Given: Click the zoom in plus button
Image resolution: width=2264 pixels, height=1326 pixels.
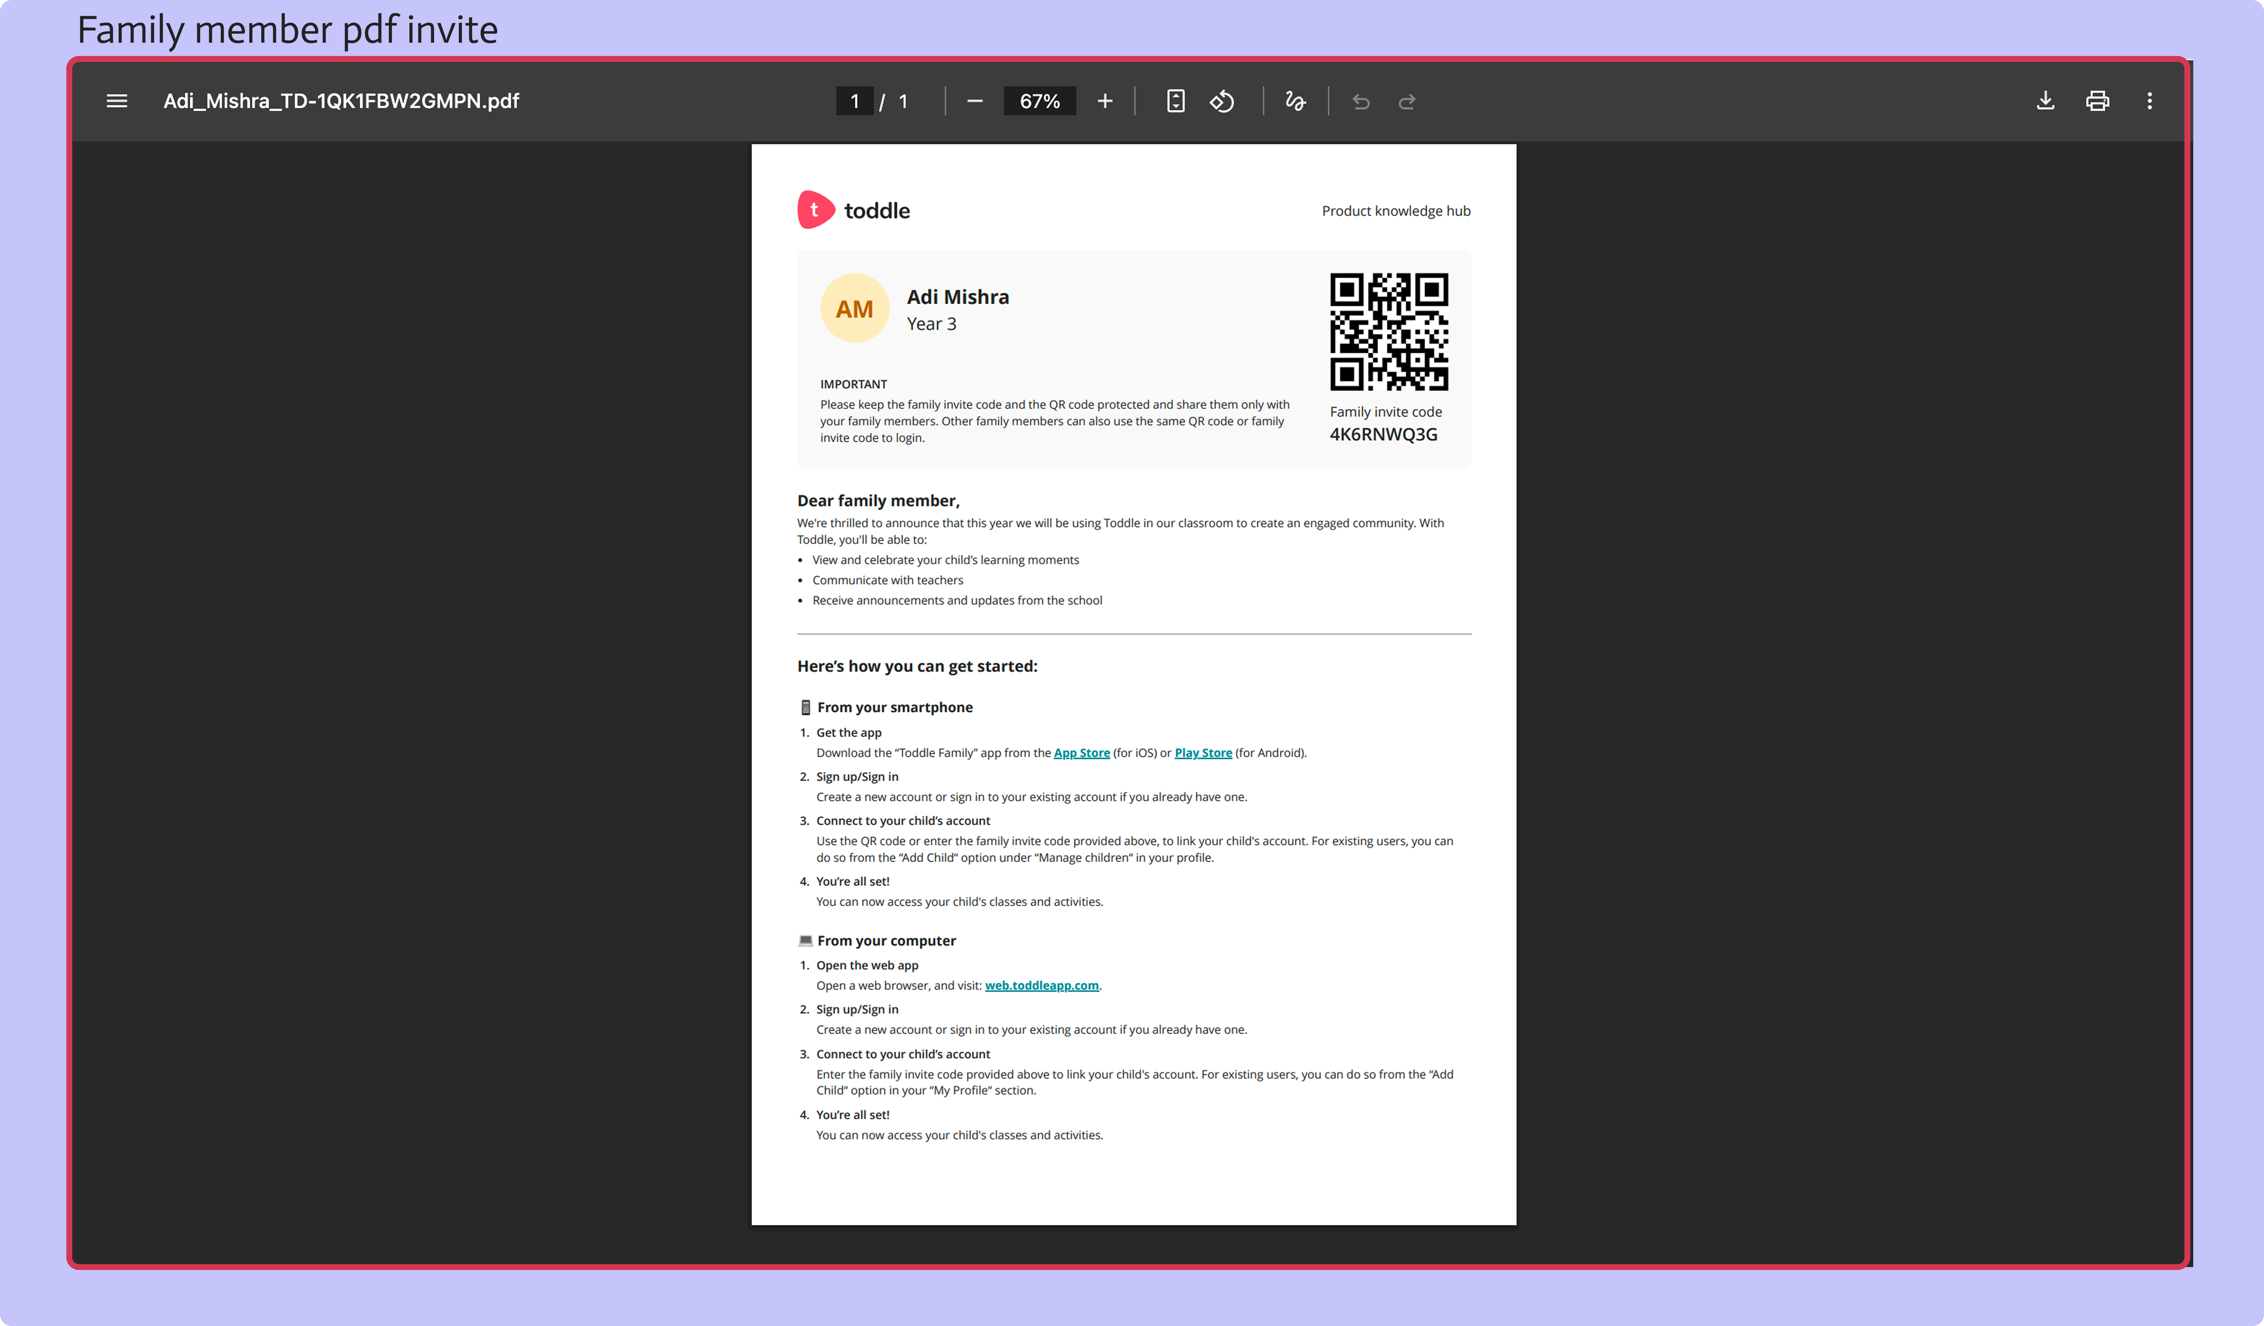Looking at the screenshot, I should click(1105, 101).
